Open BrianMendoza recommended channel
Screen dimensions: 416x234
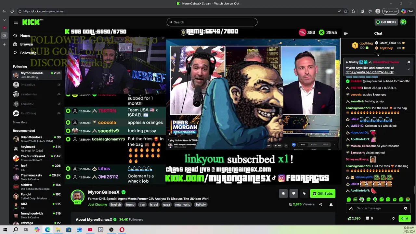point(37,139)
